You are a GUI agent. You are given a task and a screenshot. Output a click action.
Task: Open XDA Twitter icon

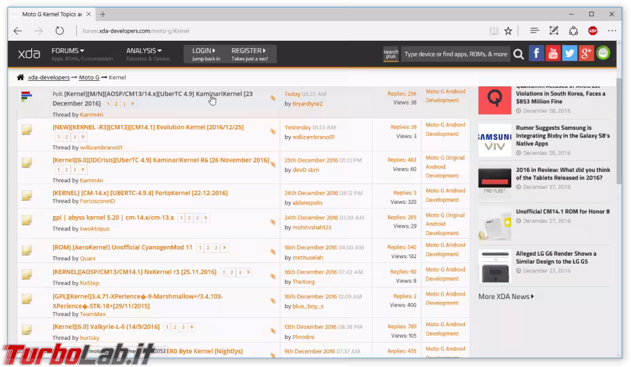(x=569, y=54)
